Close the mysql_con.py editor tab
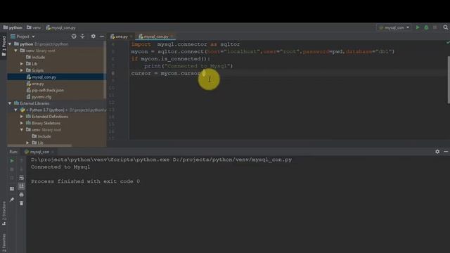The image size is (450, 253). point(172,37)
